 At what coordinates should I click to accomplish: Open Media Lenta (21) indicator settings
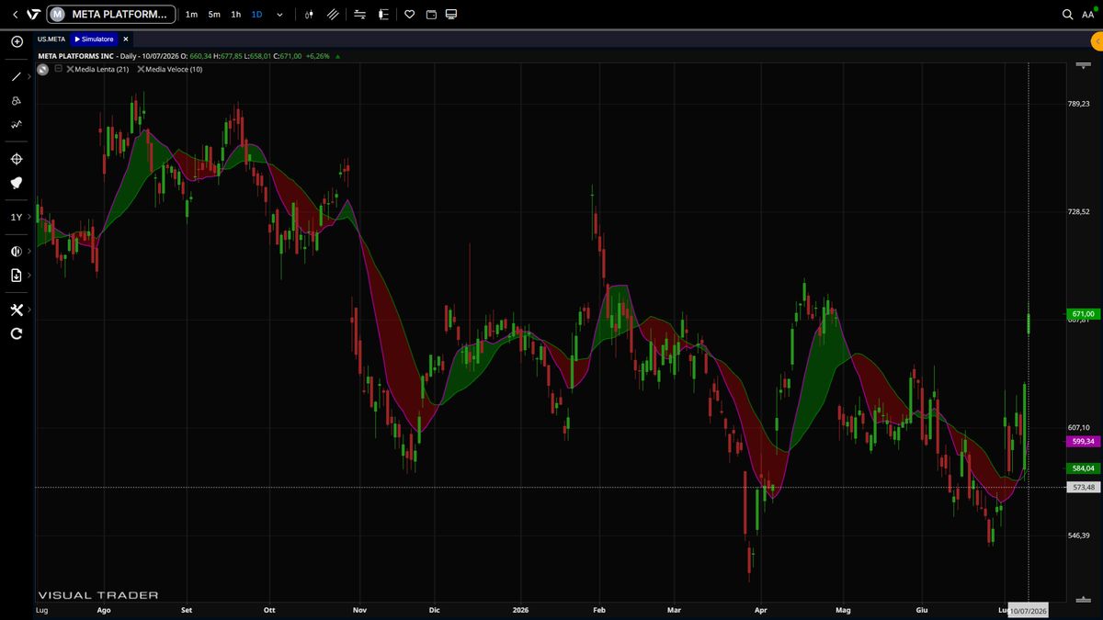tap(101, 69)
